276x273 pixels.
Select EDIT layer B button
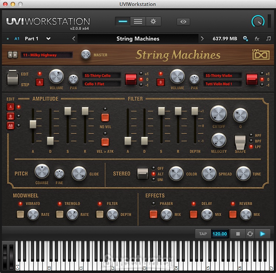[11, 116]
